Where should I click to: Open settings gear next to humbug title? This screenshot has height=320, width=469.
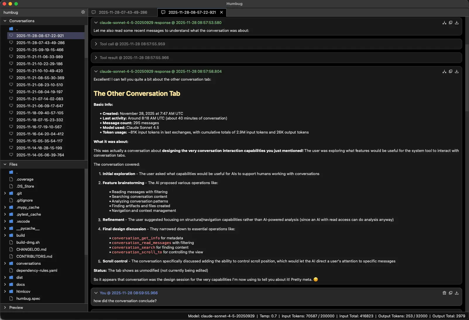(83, 12)
